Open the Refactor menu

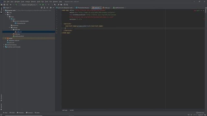pyautogui.click(x=33, y=2)
